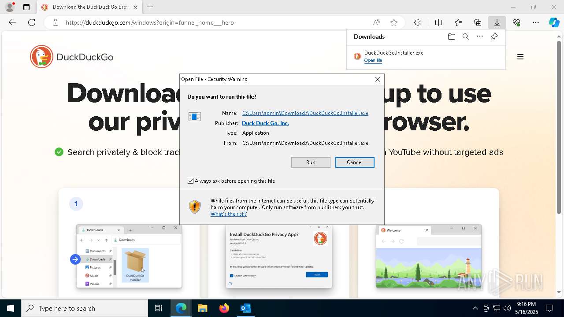Click the scroll down arrow
Image resolution: width=564 pixels, height=317 pixels.
click(559, 292)
